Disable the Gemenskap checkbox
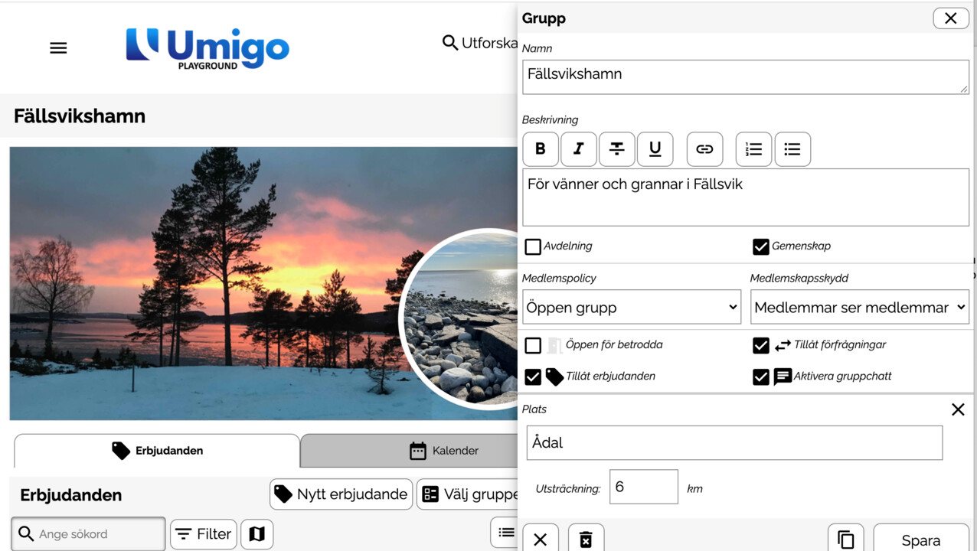 (760, 246)
